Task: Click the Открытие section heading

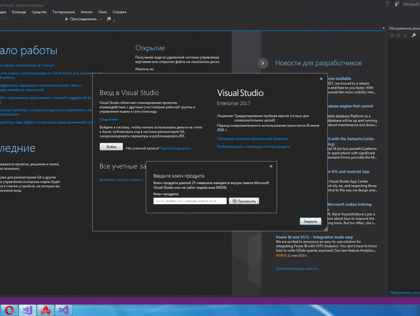Action: coord(150,48)
